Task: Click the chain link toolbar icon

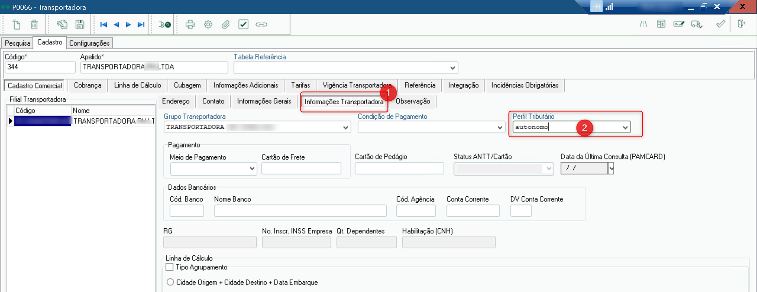Action: tap(261, 24)
